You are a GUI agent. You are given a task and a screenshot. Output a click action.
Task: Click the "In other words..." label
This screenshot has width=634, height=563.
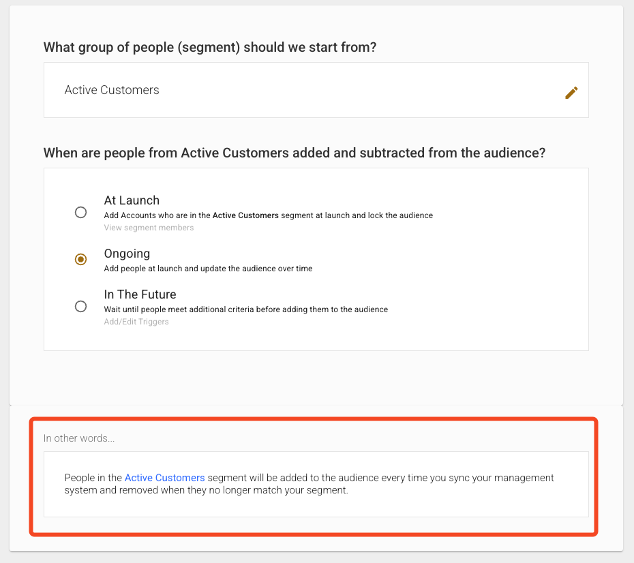click(x=79, y=438)
